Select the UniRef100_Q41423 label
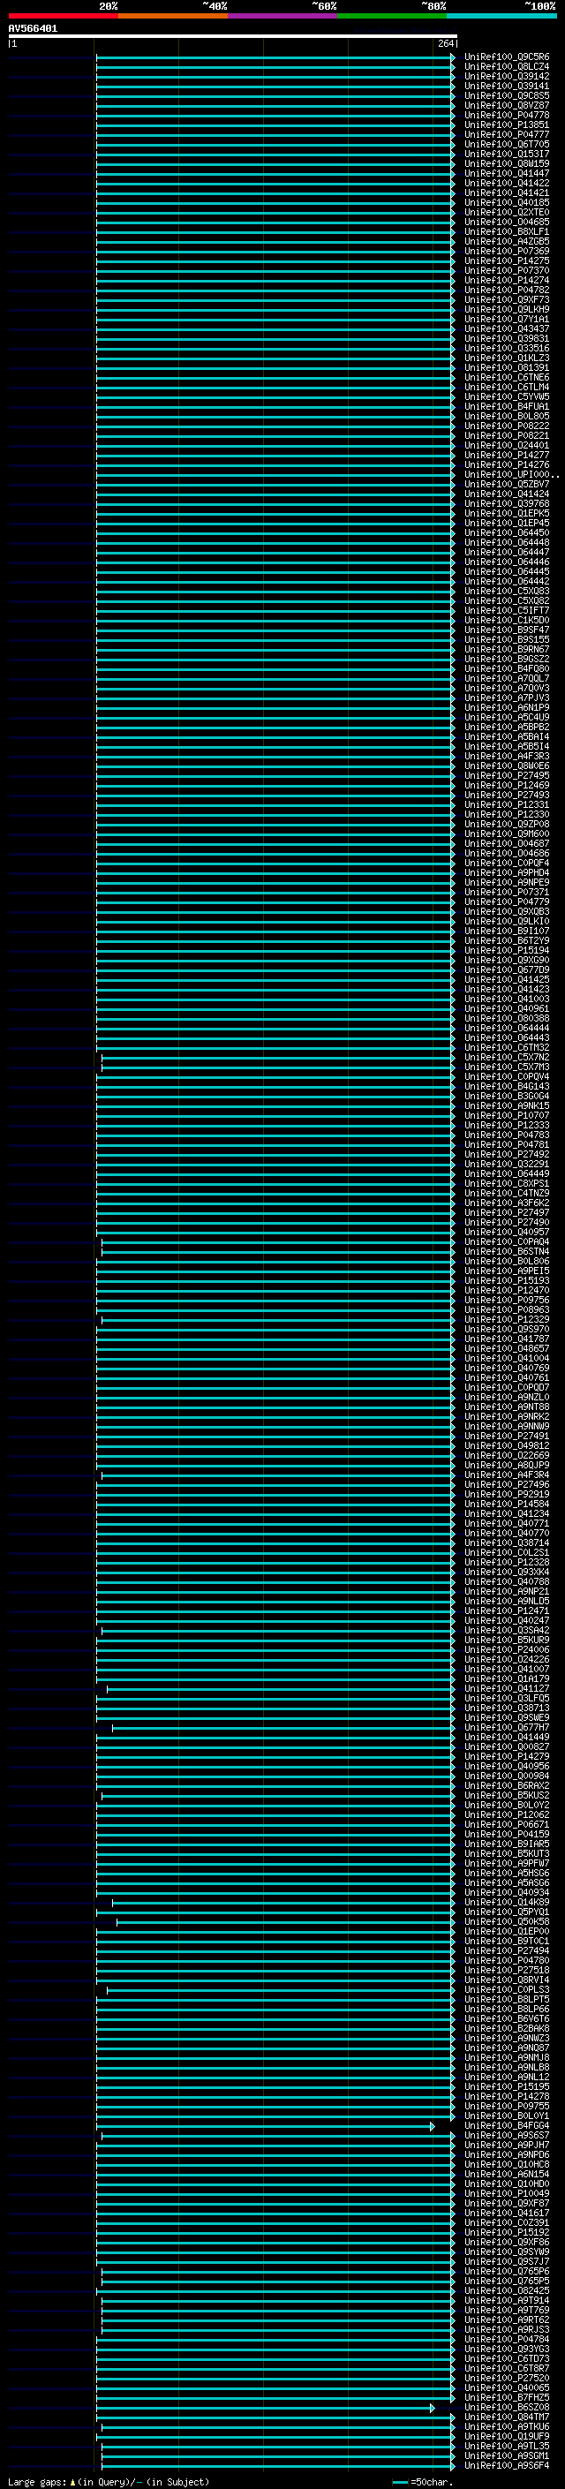 (507, 990)
